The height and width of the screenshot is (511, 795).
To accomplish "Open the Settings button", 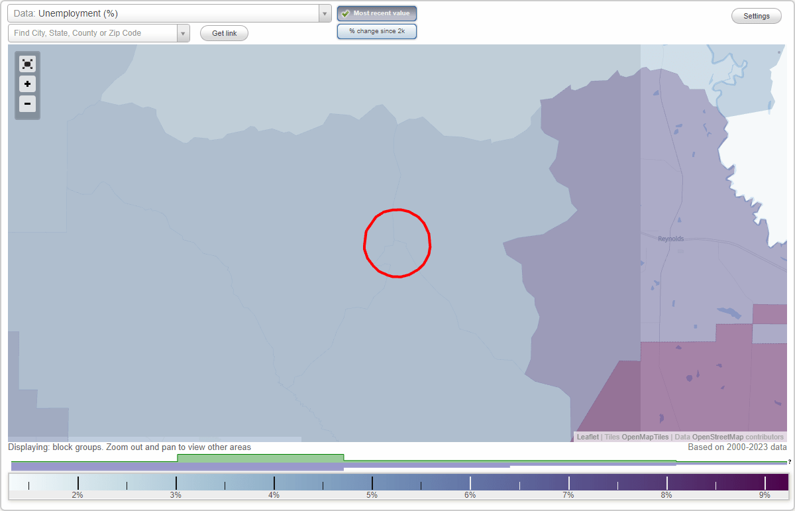I will (757, 16).
